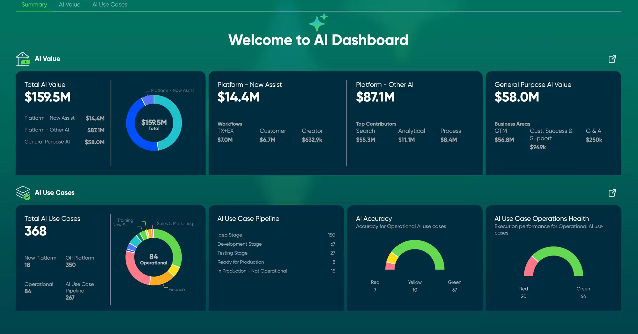Open the AI Use Cases section pop-out icon

[612, 193]
